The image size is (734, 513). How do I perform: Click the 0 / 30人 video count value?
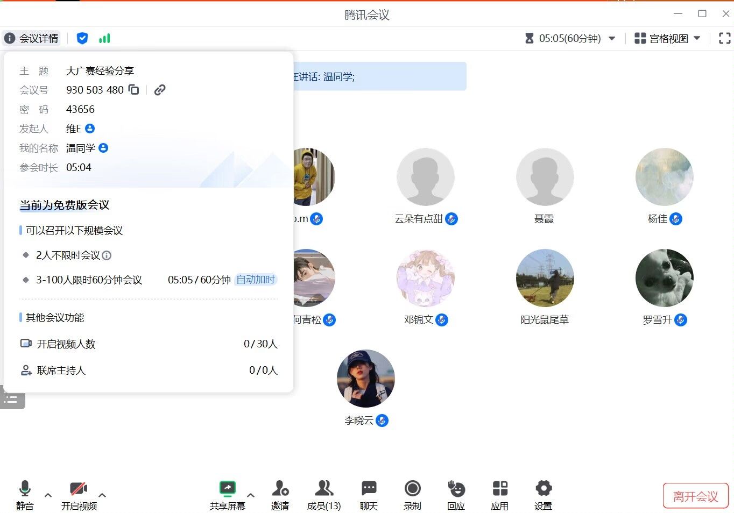pyautogui.click(x=260, y=344)
